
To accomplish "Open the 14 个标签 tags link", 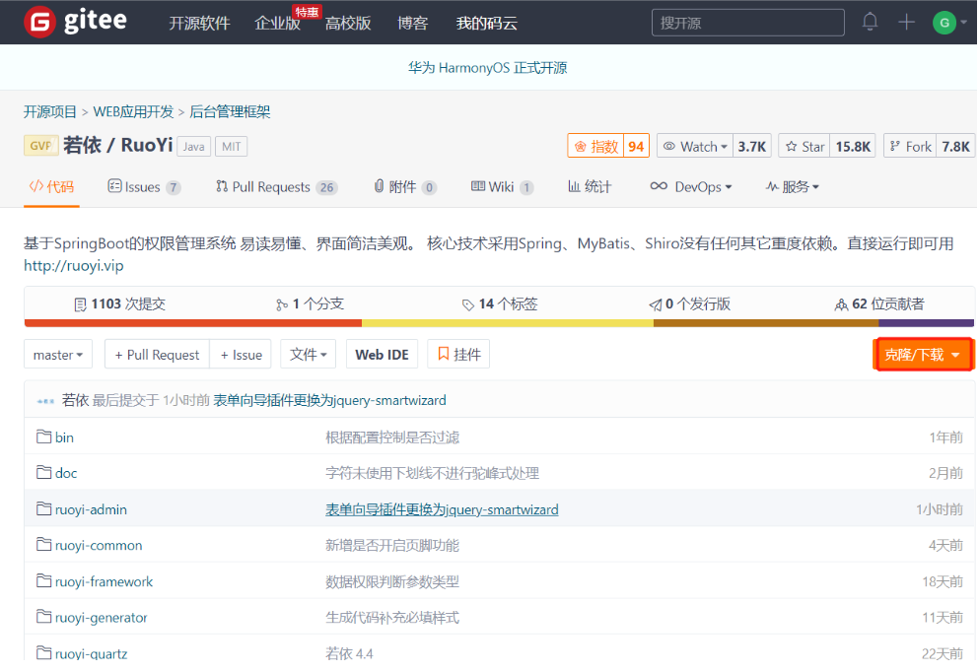I will (x=500, y=303).
